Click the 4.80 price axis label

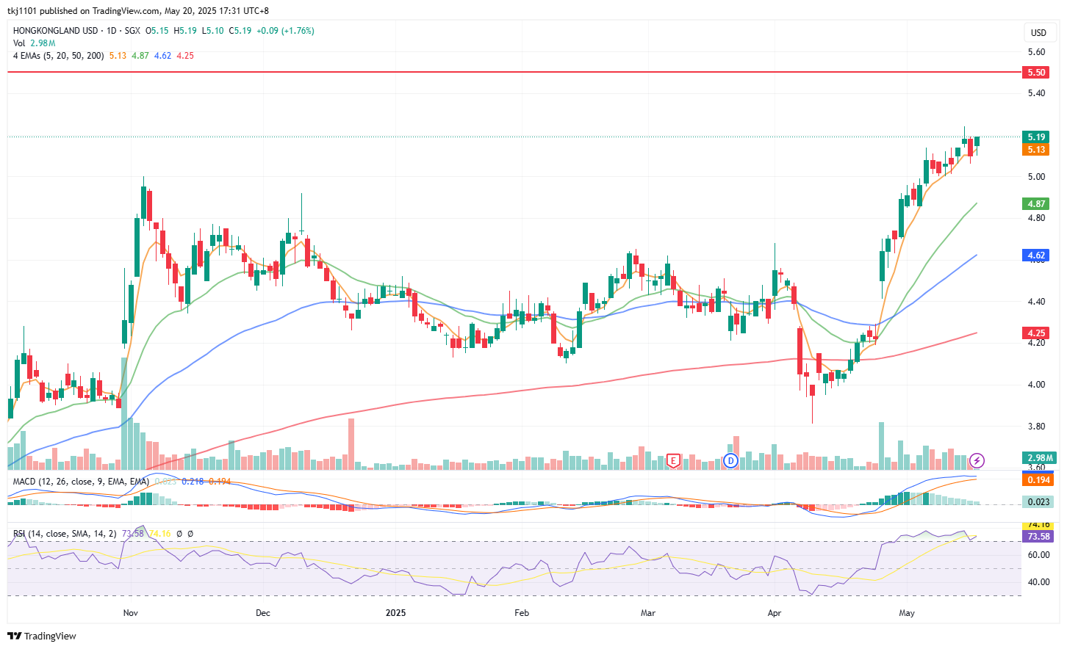coord(1036,218)
